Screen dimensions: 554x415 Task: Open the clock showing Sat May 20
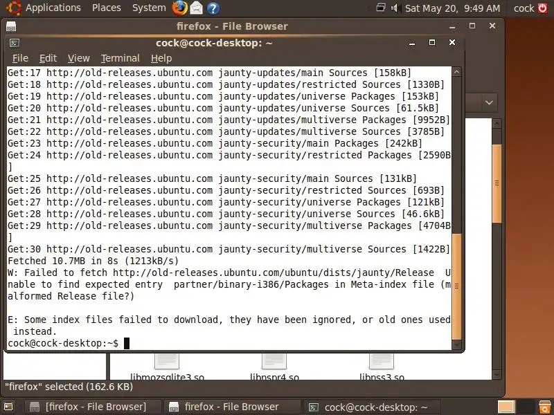pos(453,8)
